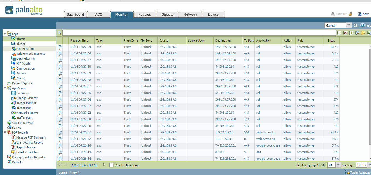
Task: Click the Add Filter plus icon
Action: [x=351, y=33]
